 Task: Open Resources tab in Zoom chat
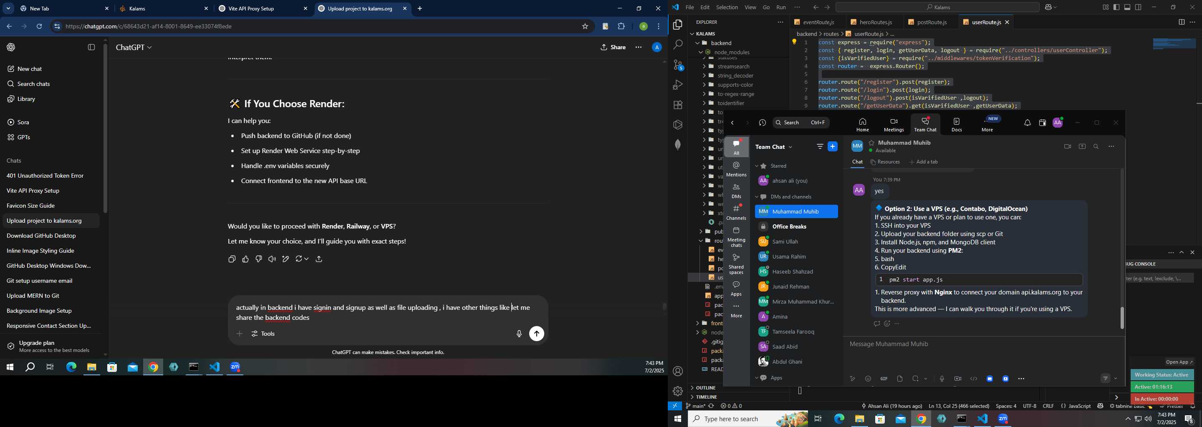click(885, 162)
